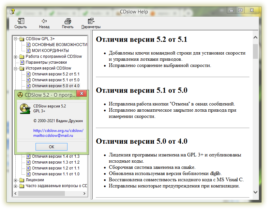Click the Печать (Print) printer icon
Viewport: 268px width, 209px height.
pyautogui.click(x=67, y=21)
